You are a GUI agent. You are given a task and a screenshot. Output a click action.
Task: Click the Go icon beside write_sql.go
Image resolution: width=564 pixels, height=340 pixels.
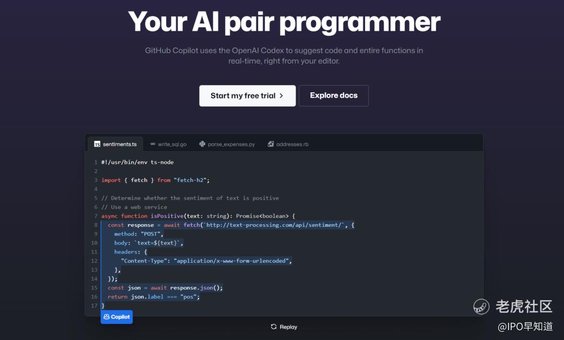click(x=153, y=144)
